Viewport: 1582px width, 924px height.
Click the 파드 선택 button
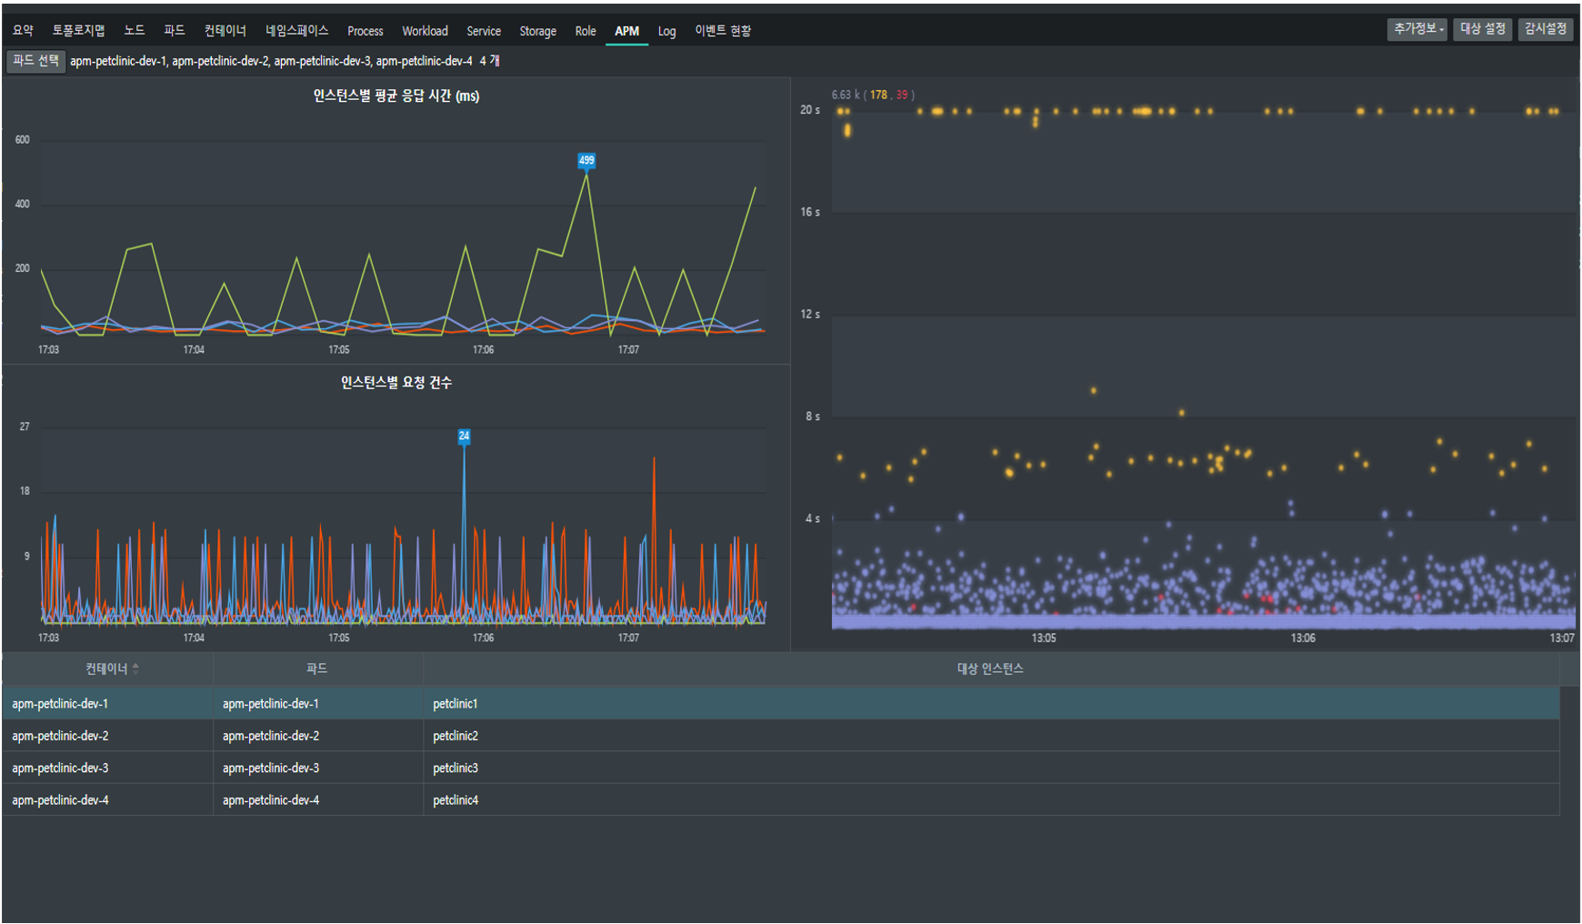(x=35, y=61)
